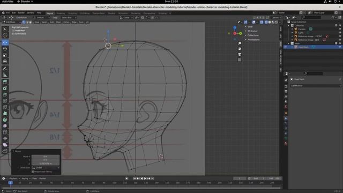Select the Shear tool
This screenshot has height=193, width=343.
5,145
